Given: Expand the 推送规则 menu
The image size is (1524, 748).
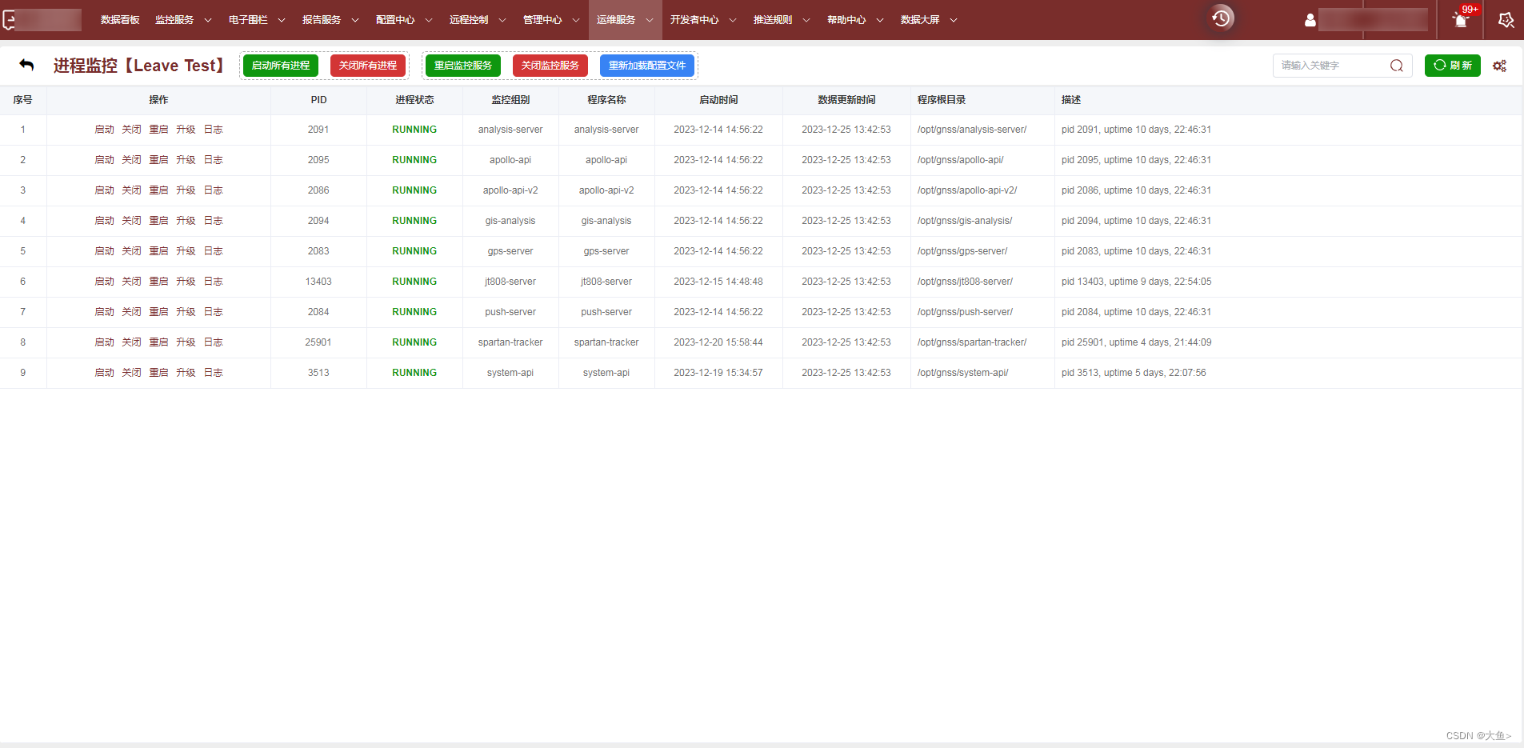Looking at the screenshot, I should point(782,20).
